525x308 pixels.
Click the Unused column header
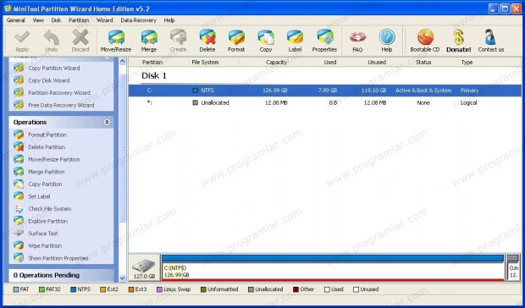(363, 63)
